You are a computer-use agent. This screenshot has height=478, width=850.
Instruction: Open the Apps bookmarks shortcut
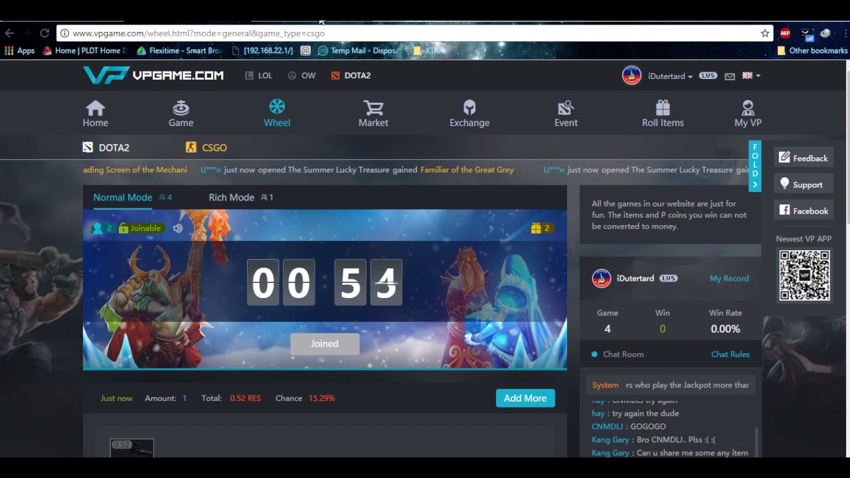click(19, 50)
